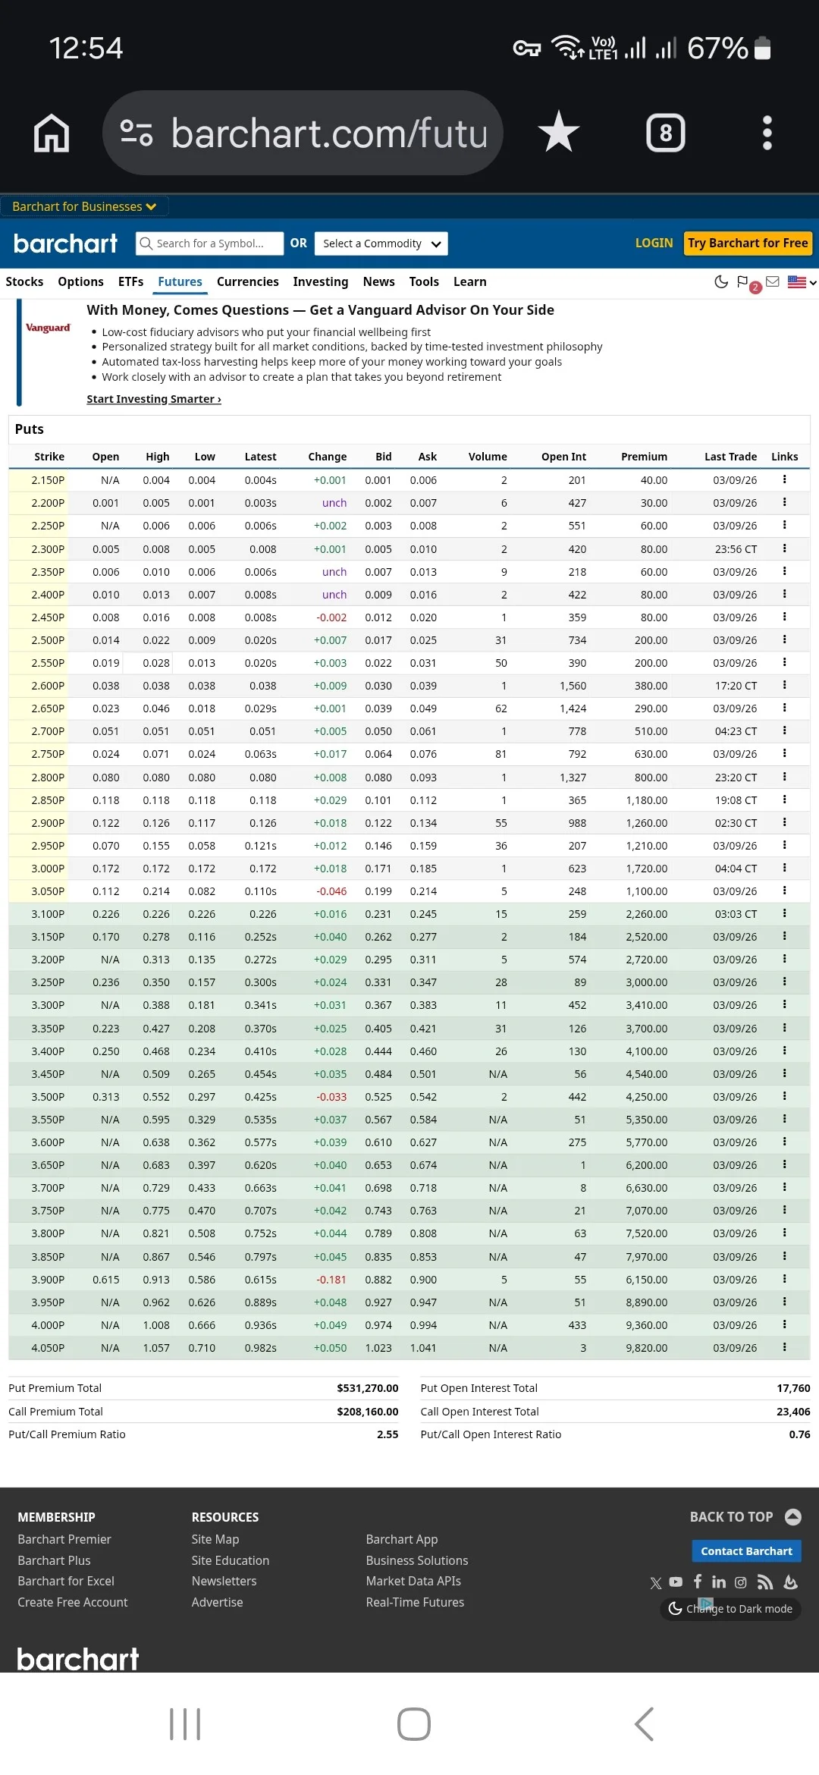Image resolution: width=819 pixels, height=1775 pixels.
Task: Open links menu for 3.900P row
Action: [784, 1279]
